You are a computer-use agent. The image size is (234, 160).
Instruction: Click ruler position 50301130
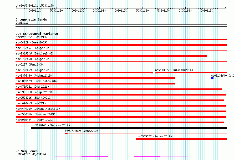(78, 11)
